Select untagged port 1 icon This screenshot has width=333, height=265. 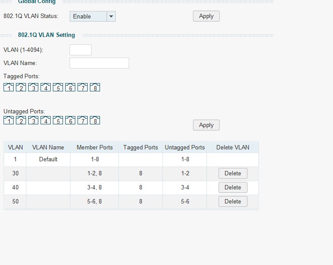8,120
